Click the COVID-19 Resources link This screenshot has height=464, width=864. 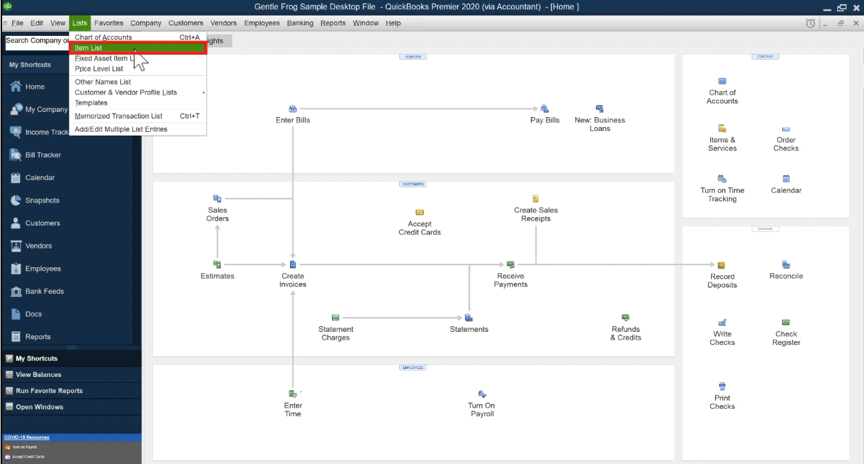click(27, 437)
